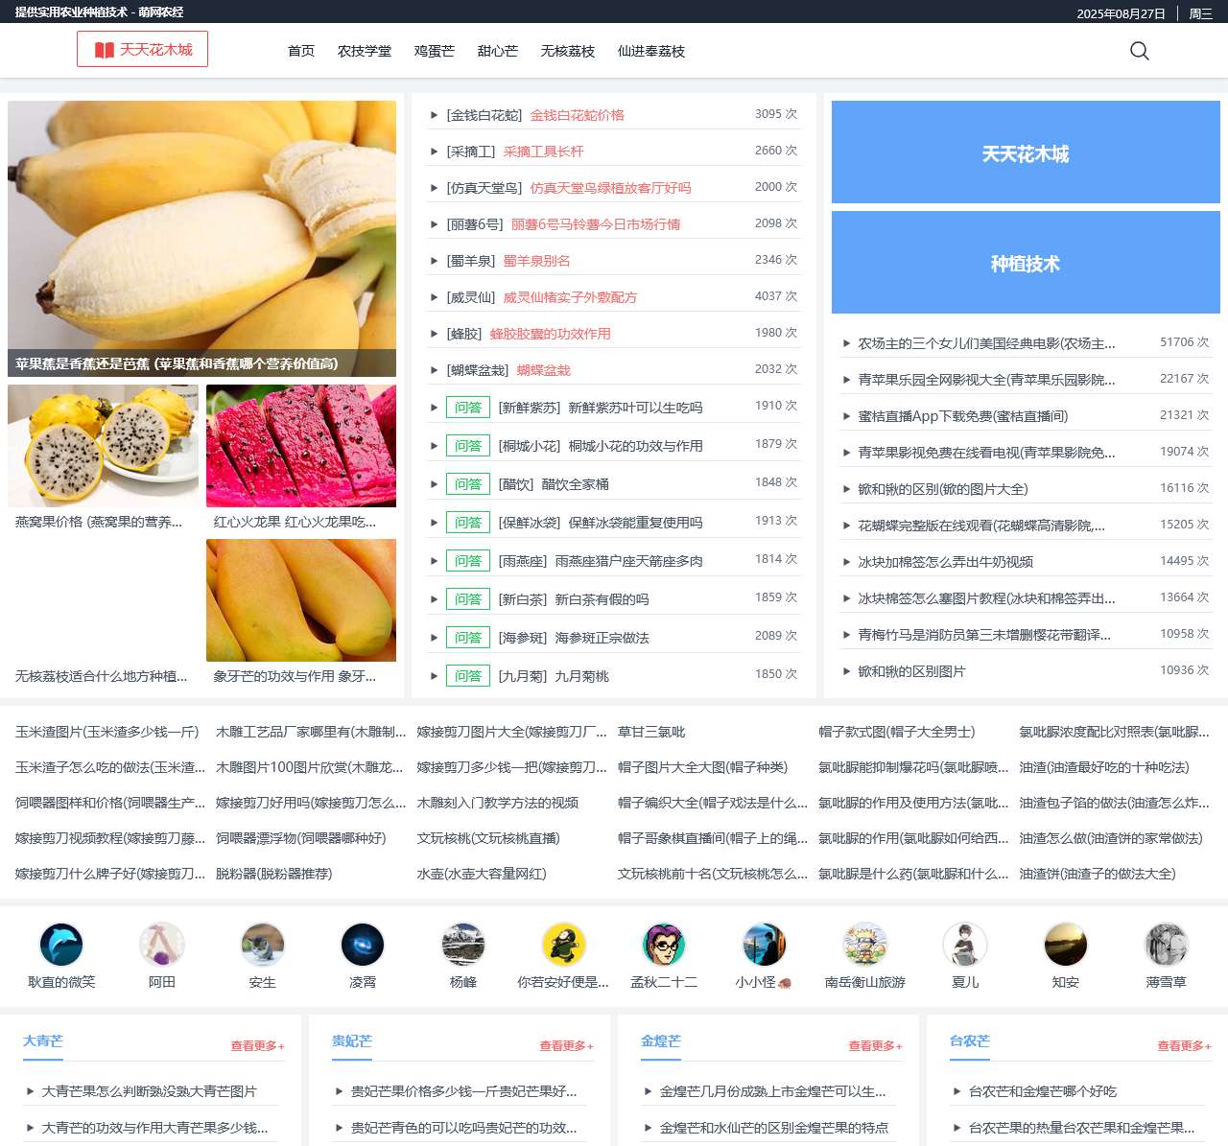Open the 安生 avatar icon
Viewport: 1228px width, 1146px height.
pos(263,943)
